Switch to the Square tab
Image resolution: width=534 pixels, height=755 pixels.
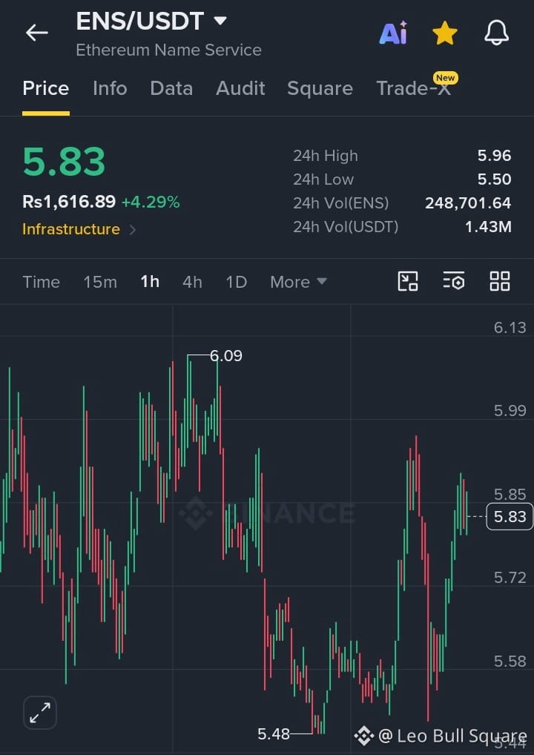pos(320,88)
